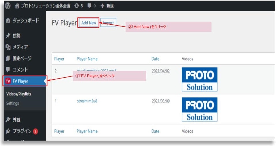The height and width of the screenshot is (146, 276).
Task: Sort by Date in the table footer
Action: (155, 131)
